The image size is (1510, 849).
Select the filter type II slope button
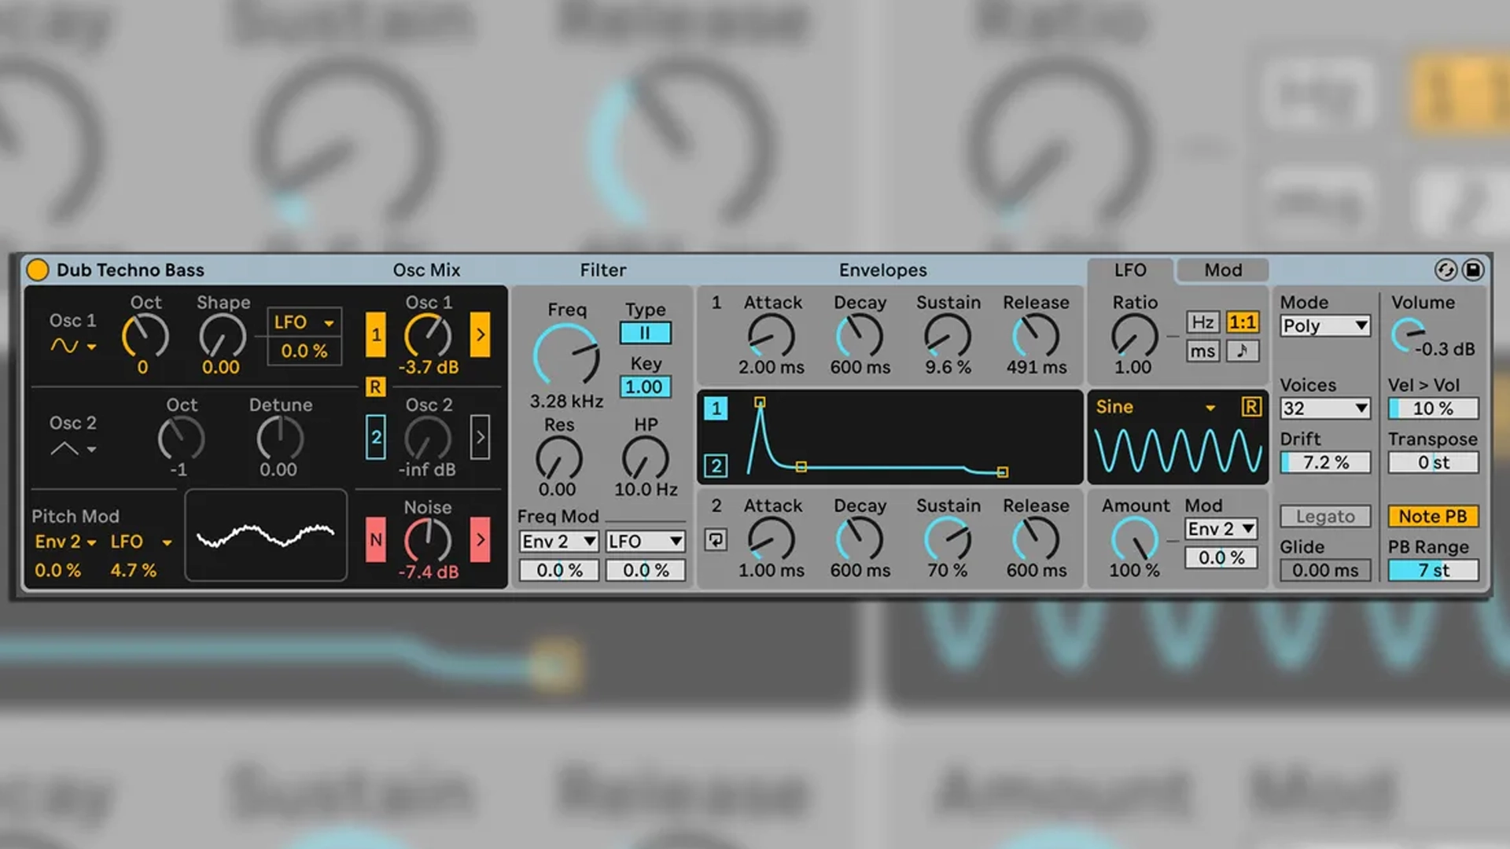click(645, 333)
